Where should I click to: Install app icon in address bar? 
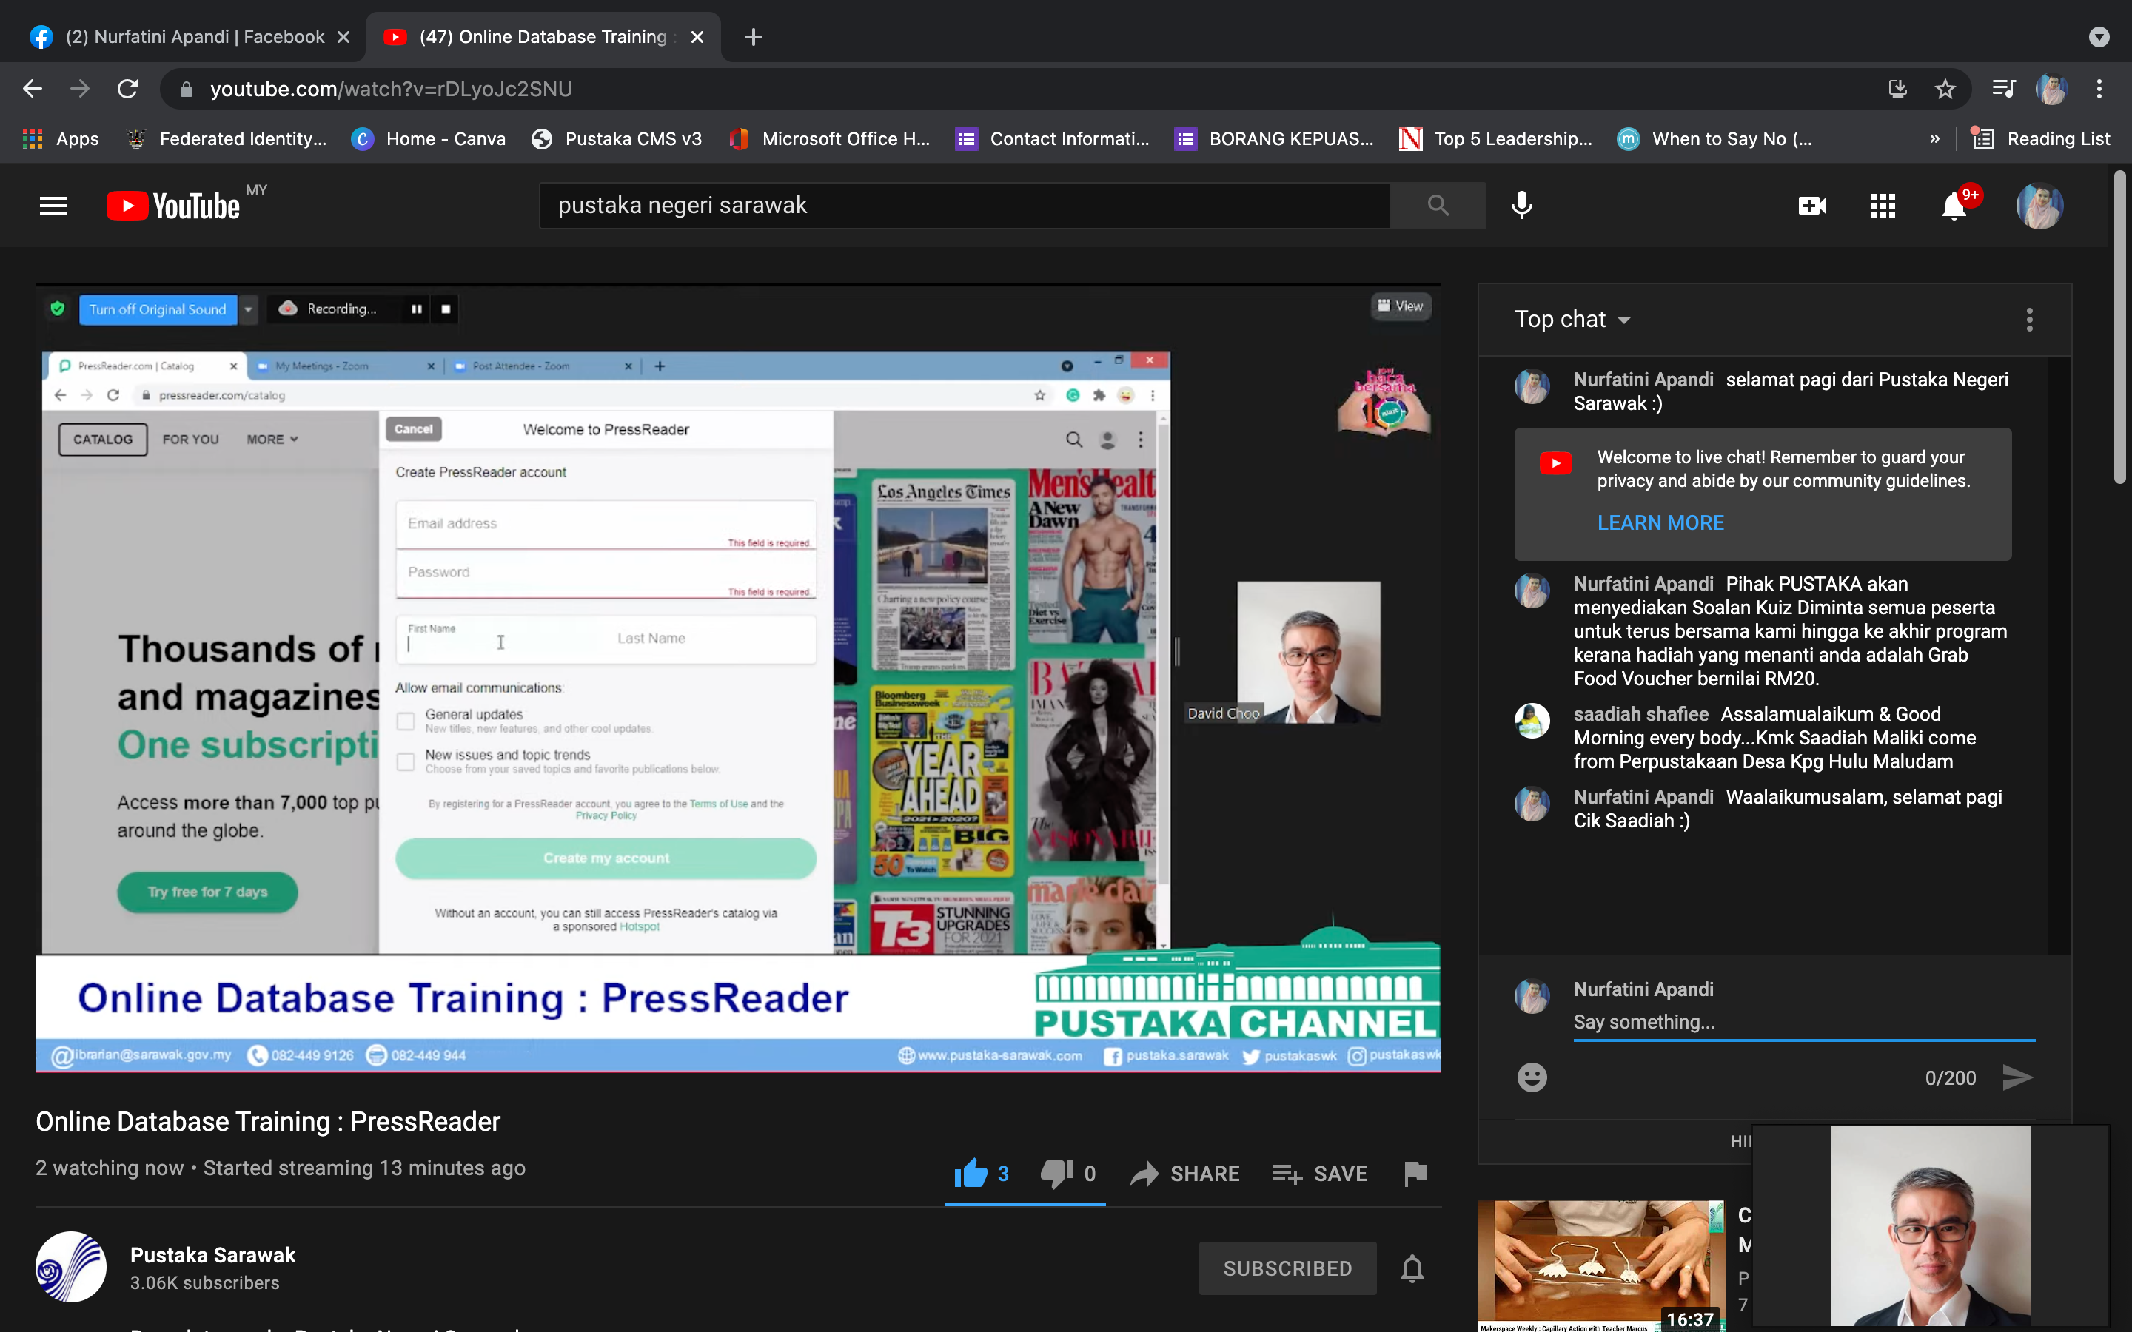coord(1897,89)
